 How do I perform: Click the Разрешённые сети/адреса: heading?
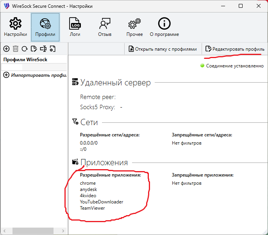tap(110, 135)
